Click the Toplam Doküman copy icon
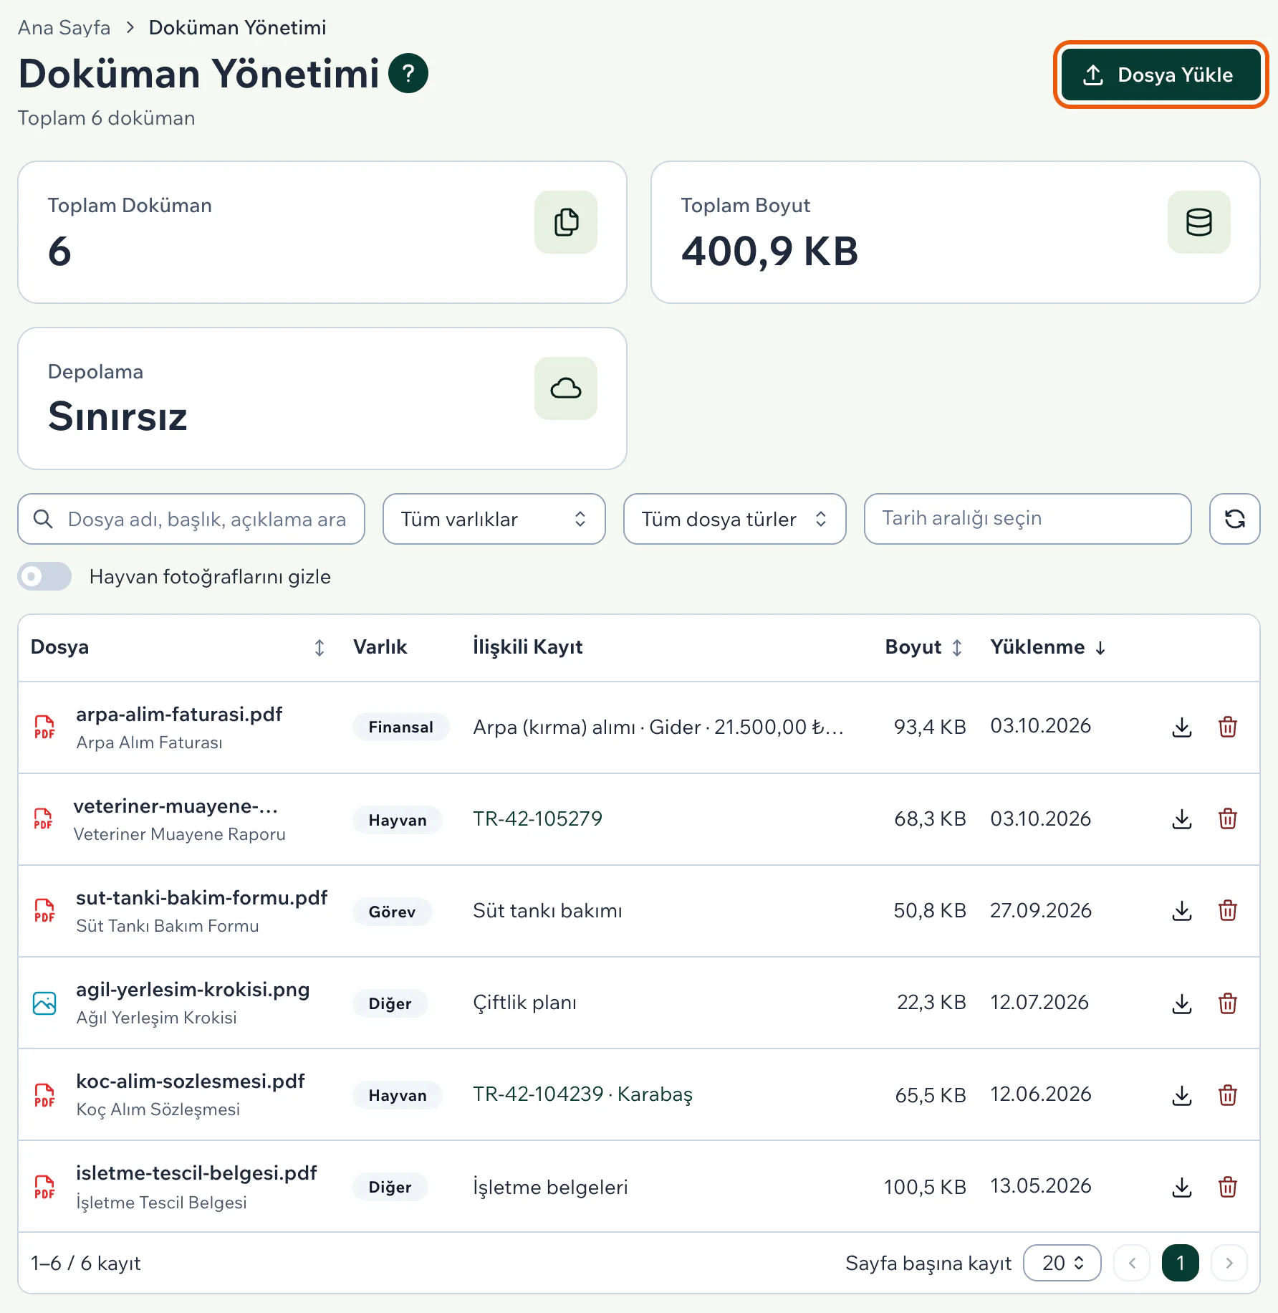The image size is (1278, 1313). 566,222
